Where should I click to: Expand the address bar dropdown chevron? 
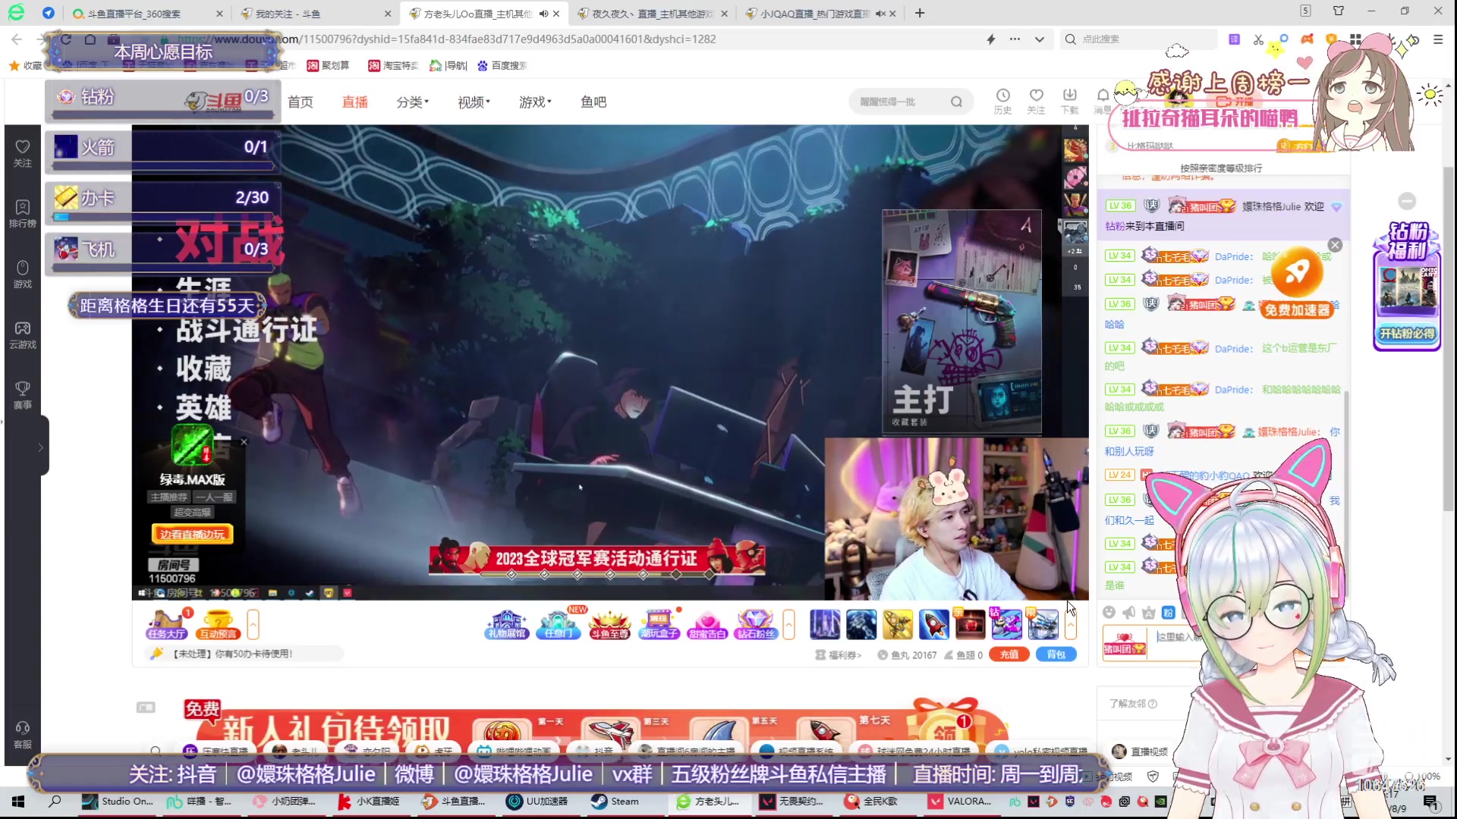[x=1039, y=39]
